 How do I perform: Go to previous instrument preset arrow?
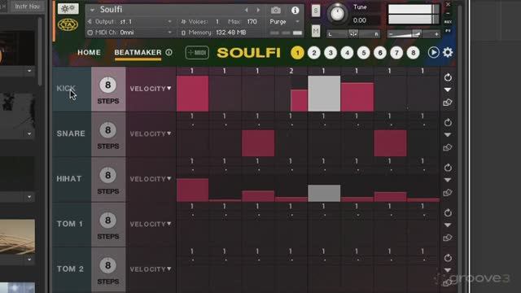(x=246, y=11)
